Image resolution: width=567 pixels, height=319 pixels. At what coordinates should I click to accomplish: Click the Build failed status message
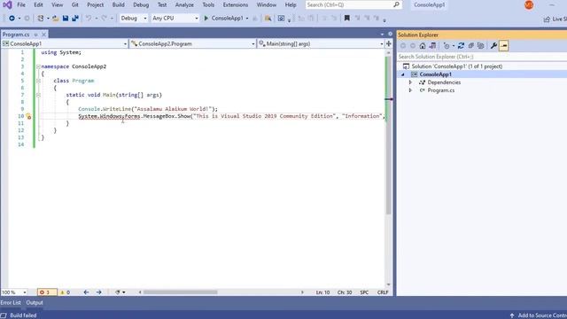tap(23, 315)
